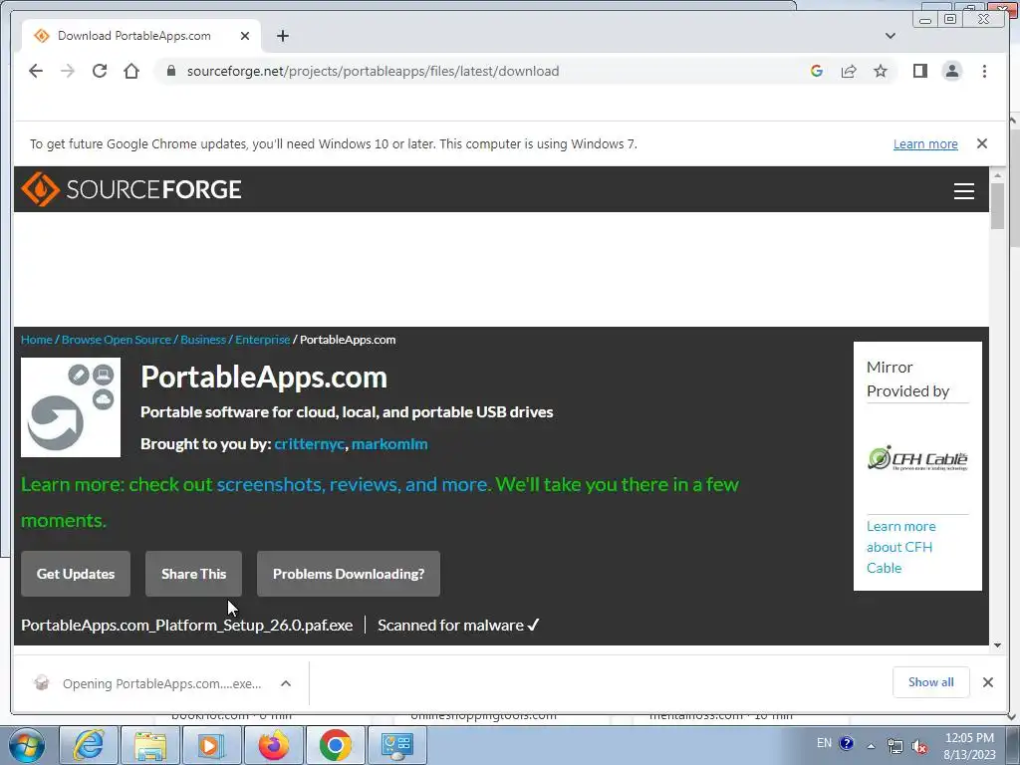The image size is (1020, 765).
Task: Go back to the previous page
Action: coord(36,71)
